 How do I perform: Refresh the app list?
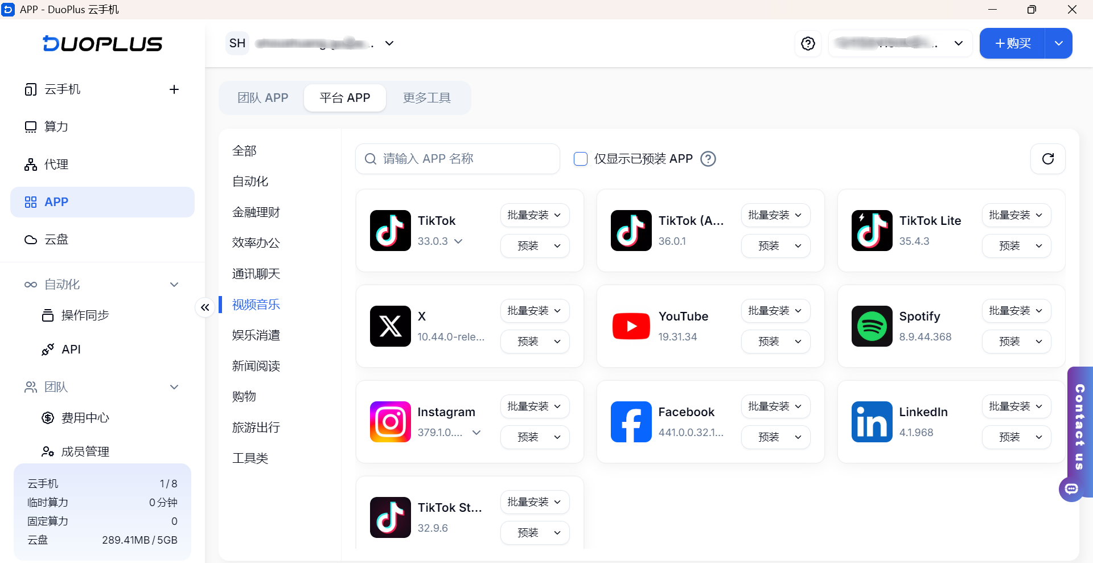click(1047, 159)
